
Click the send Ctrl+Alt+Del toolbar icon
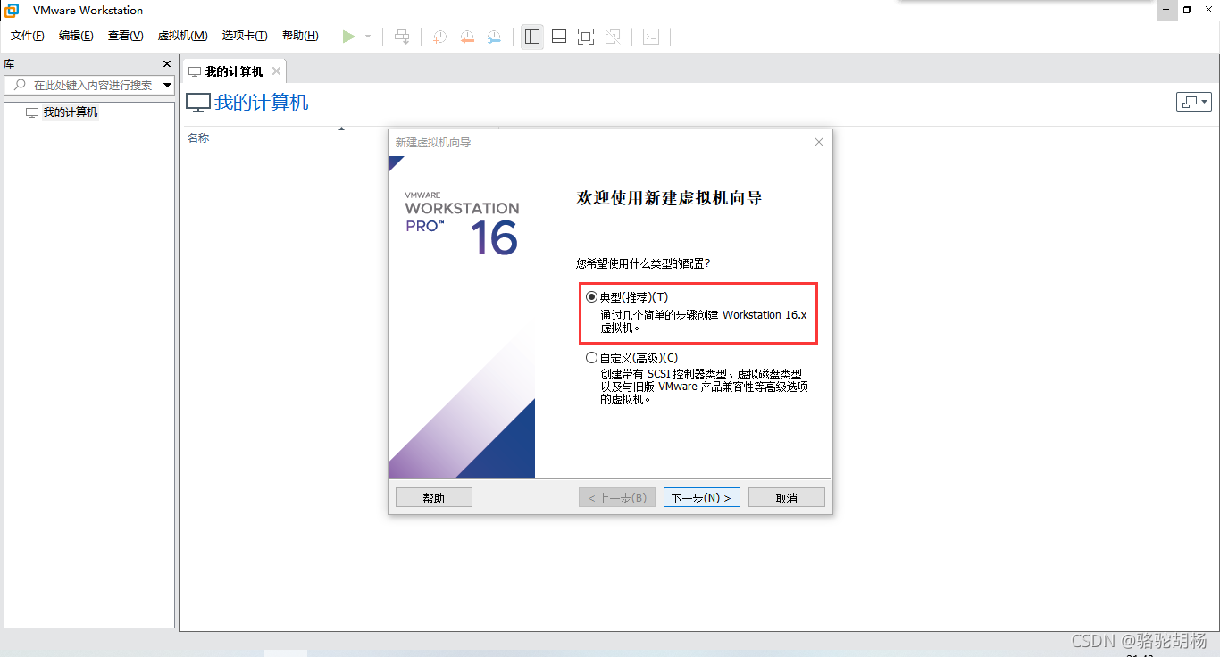402,37
